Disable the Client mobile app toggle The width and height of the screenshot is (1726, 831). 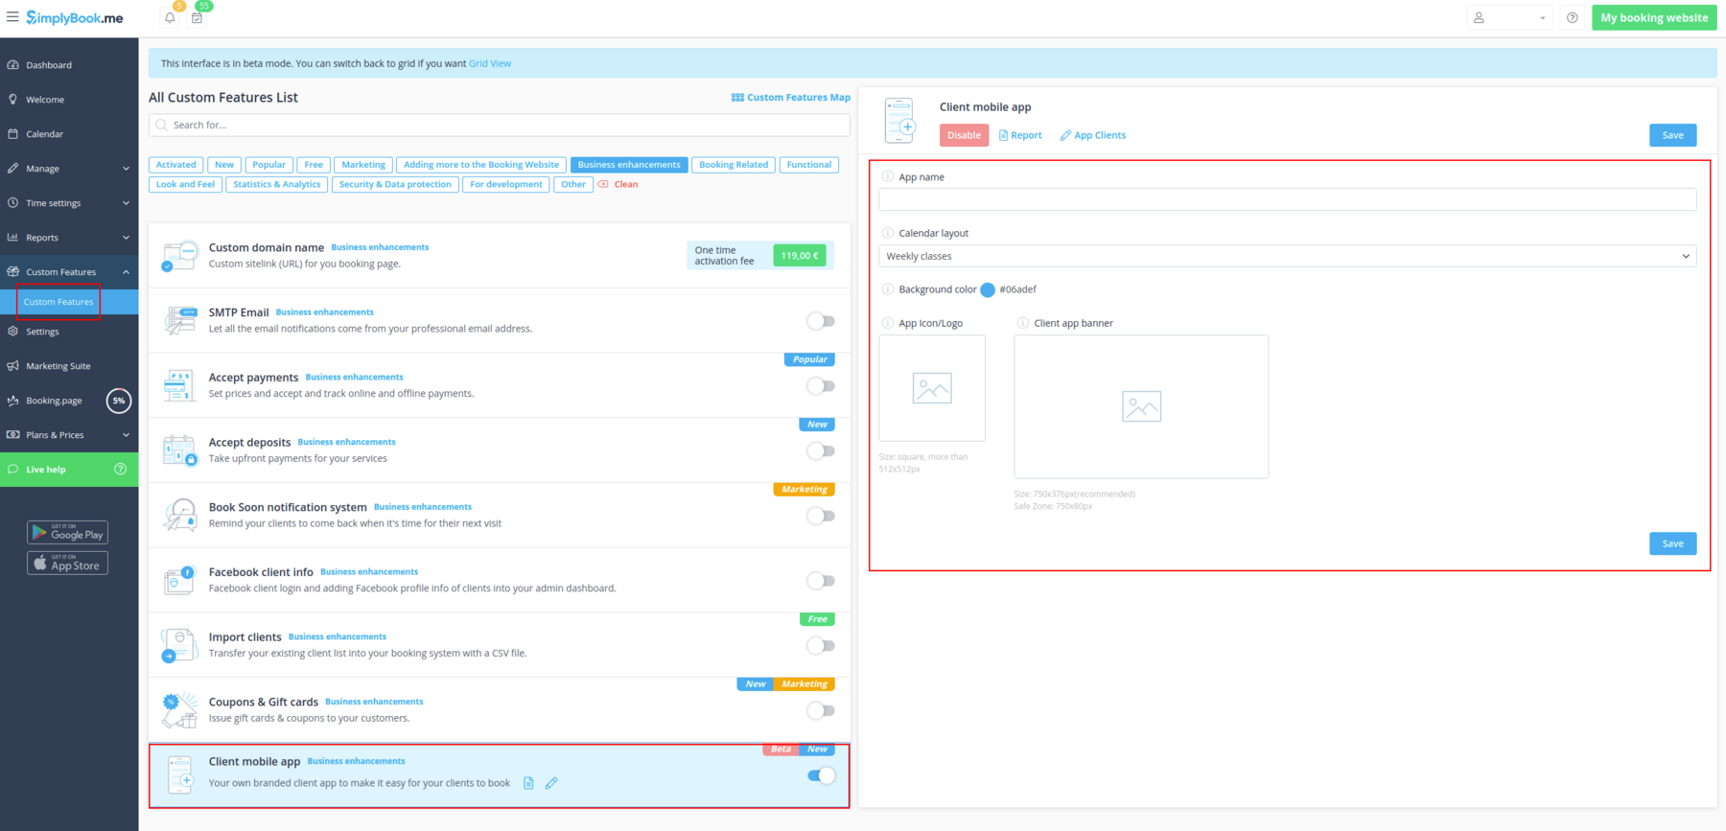click(821, 775)
